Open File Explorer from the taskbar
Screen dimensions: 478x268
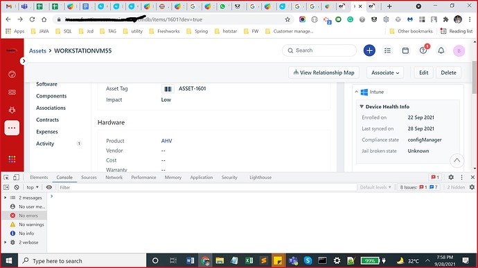(220, 260)
